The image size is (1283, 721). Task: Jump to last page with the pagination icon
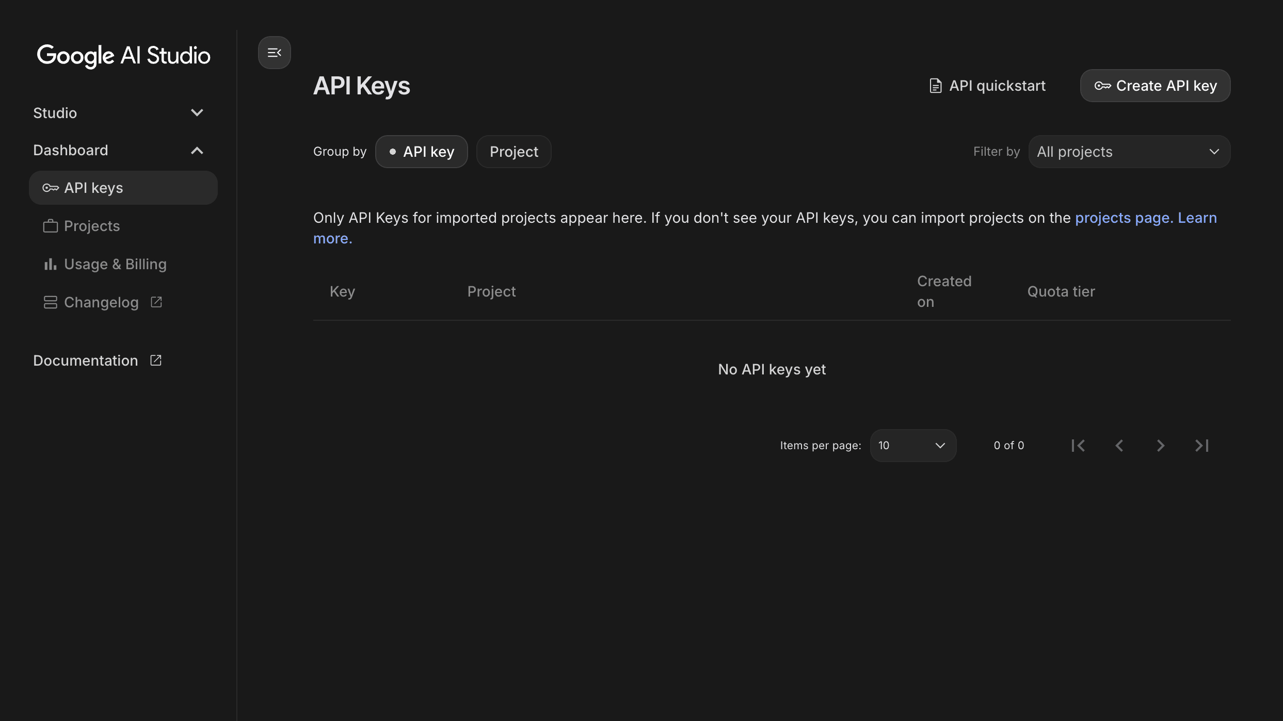(1202, 445)
